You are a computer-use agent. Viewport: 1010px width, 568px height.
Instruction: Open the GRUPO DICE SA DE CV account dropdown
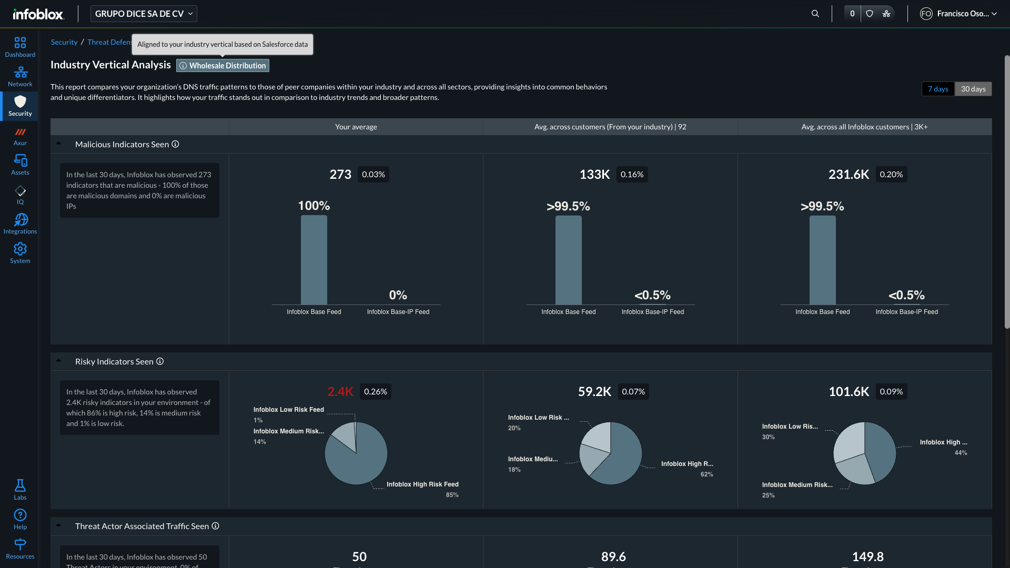(144, 14)
